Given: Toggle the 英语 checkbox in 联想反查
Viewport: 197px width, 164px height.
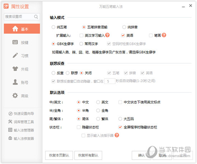Looking at the screenshot, I should [142, 73].
